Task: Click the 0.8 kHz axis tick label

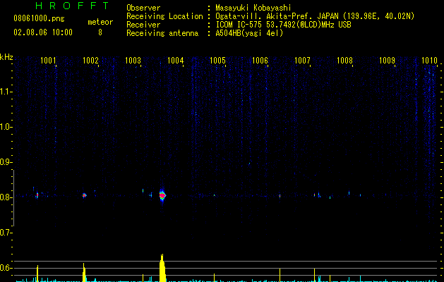Action: tap(6, 197)
